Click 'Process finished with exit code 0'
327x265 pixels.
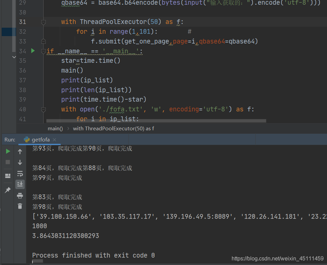(93, 256)
